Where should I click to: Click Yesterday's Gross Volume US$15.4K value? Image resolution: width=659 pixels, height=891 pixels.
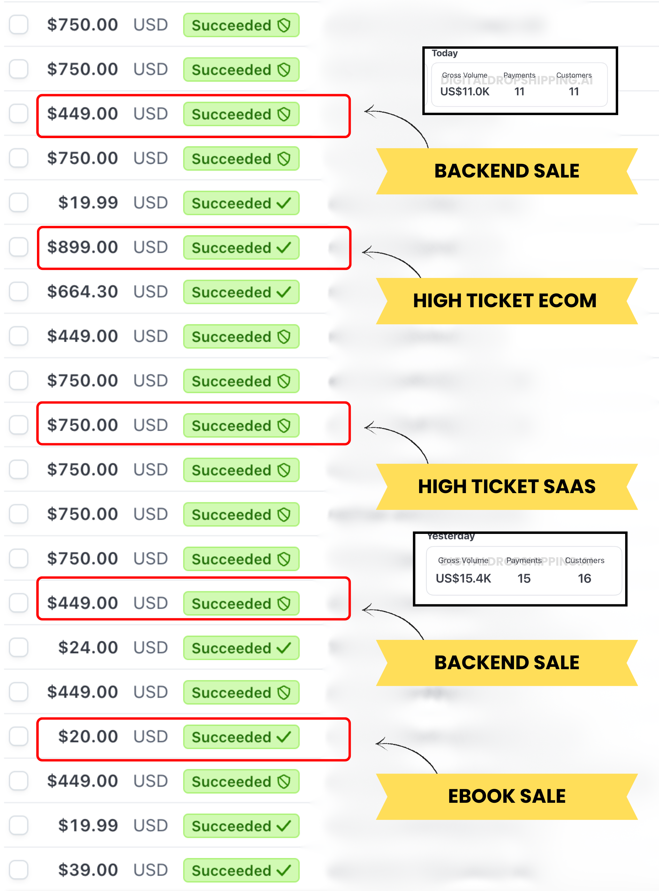(x=463, y=578)
